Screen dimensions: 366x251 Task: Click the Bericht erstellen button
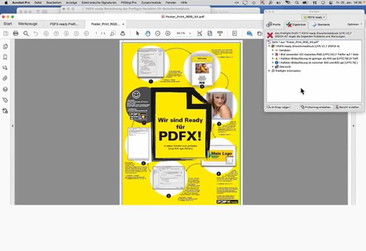347,107
